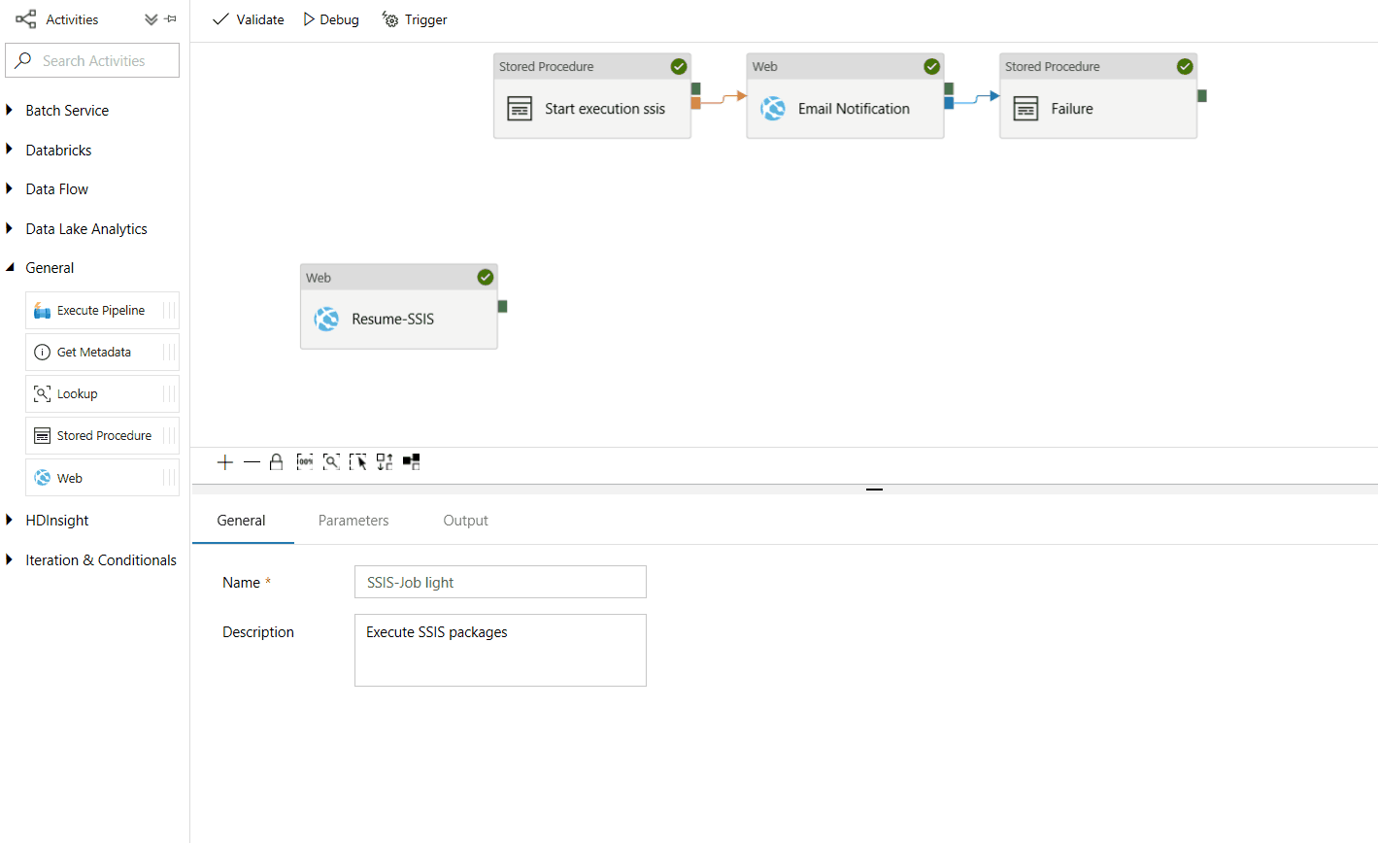Validate the pipeline
1378x845 pixels.
coord(248,18)
